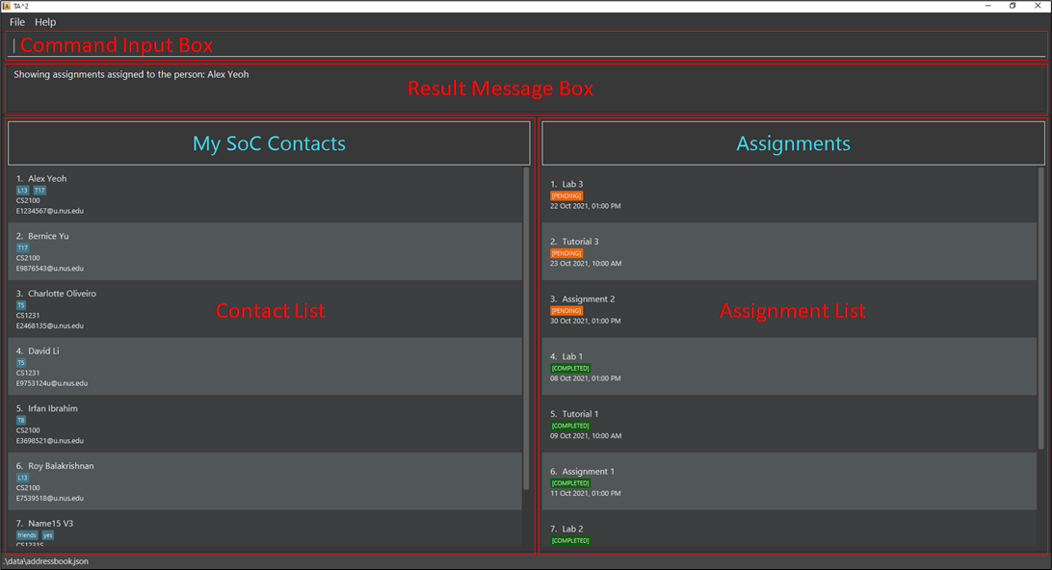Open the File menu
The image size is (1052, 570).
17,22
